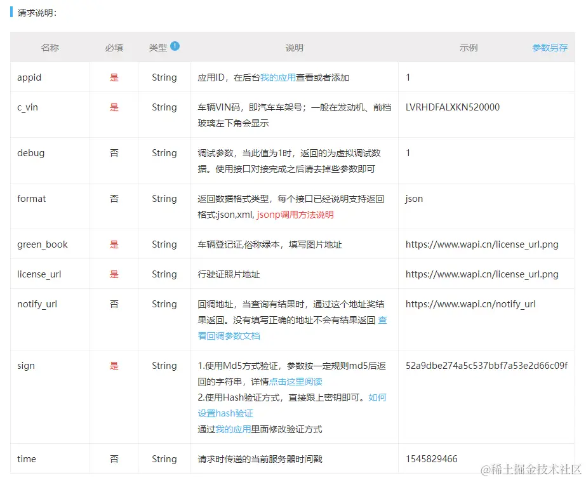Viewport: 586px width, 480px height.
Task: Open 我的应用 link in appid description
Action: [278, 77]
